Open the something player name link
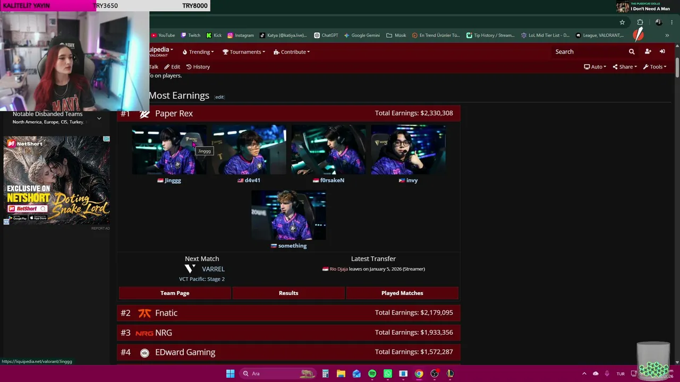The image size is (680, 382). [x=292, y=246]
